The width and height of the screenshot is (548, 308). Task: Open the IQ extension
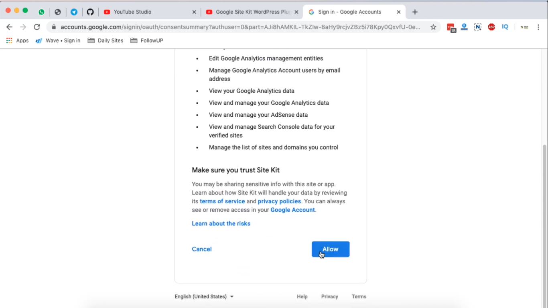(x=505, y=27)
